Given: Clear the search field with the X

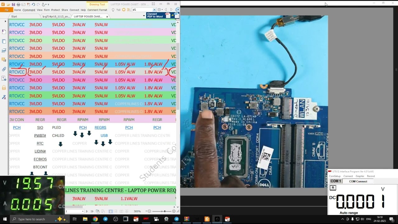Looking at the screenshot, I should click(154, 10).
